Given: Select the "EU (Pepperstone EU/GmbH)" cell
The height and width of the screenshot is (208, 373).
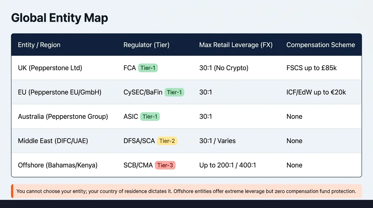Looking at the screenshot, I should pos(60,92).
